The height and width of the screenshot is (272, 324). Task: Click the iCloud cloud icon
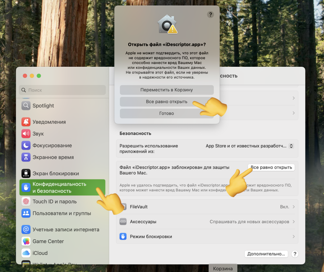(26, 253)
